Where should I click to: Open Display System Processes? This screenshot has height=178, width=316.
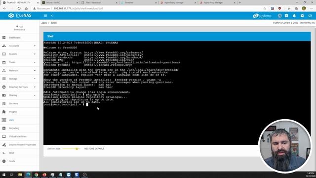(x=20, y=145)
